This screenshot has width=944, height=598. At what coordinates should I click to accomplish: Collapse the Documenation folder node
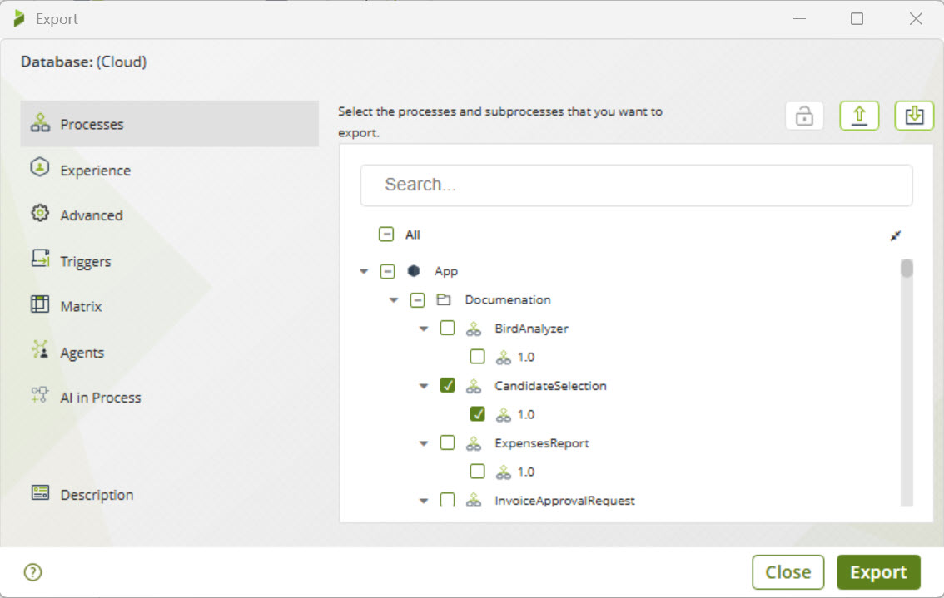(394, 299)
